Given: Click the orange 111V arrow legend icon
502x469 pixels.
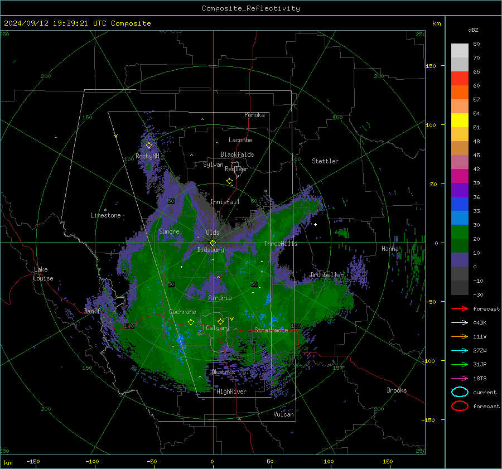Looking at the screenshot, I should pos(460,336).
